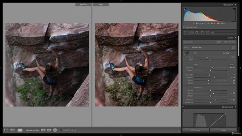Click the Texture slider handle
This screenshot has width=242, height=136.
tap(211, 90)
